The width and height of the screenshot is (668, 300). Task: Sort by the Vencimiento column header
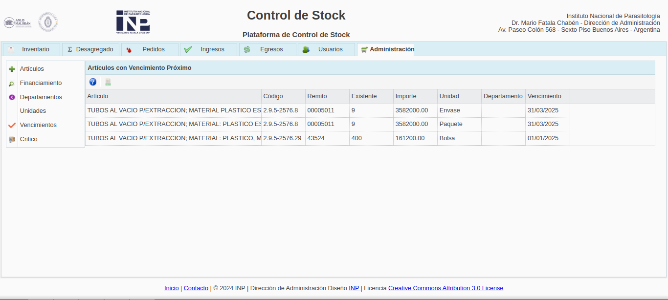(x=544, y=96)
